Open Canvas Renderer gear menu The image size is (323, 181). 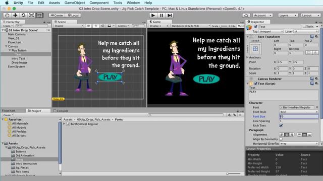(316, 78)
